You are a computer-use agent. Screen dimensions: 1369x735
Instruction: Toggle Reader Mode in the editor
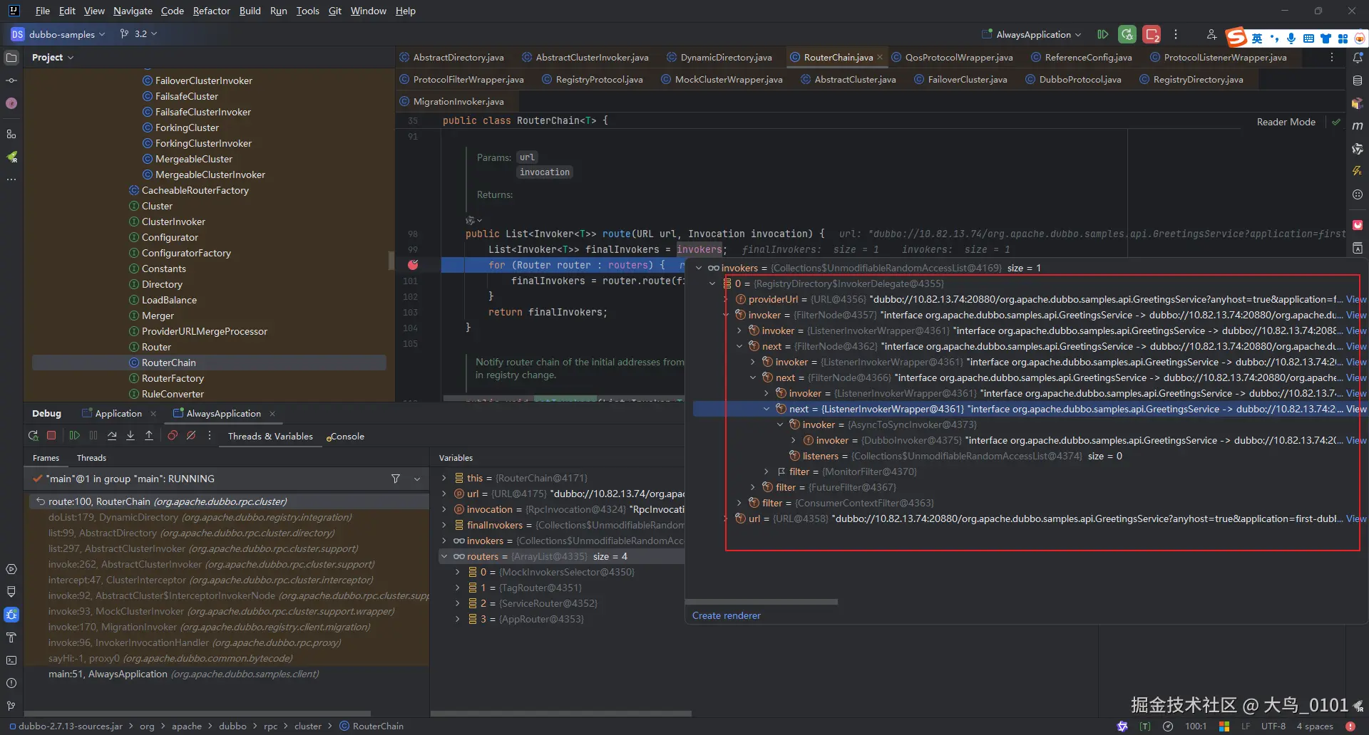(x=1286, y=122)
